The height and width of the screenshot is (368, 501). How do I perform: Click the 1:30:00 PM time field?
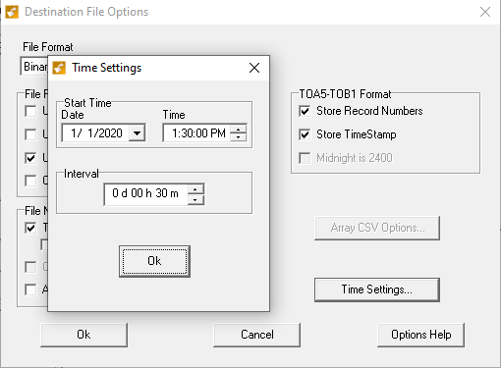click(197, 133)
